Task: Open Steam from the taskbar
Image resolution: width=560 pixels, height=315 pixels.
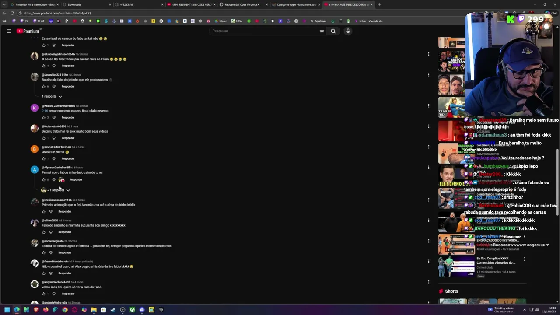Action: point(113,310)
